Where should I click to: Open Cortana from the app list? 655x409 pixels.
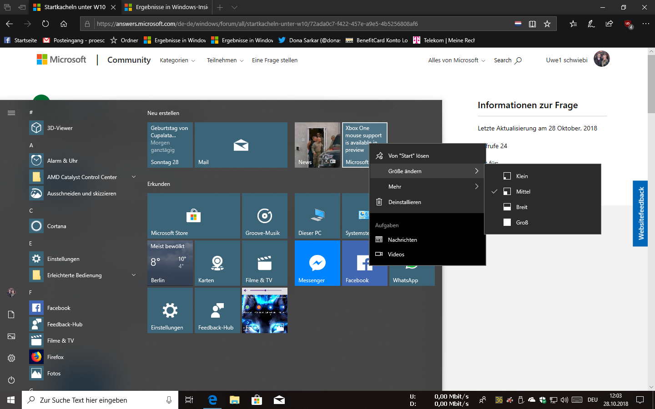click(x=82, y=226)
